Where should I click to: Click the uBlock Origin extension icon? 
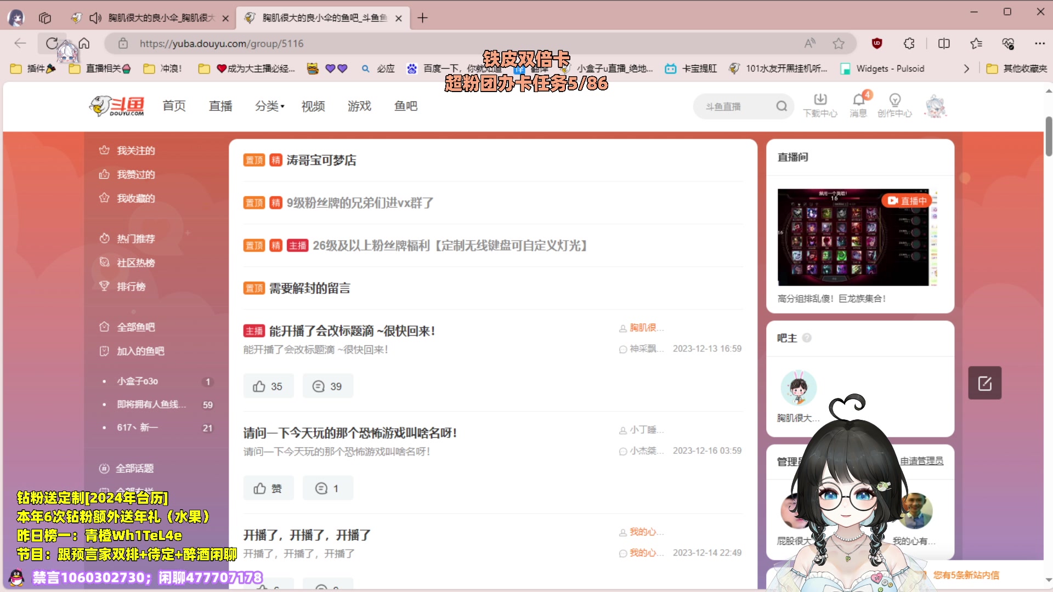[x=877, y=43]
